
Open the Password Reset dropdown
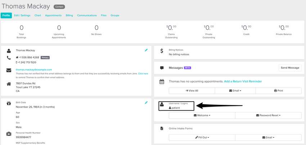click(268, 116)
